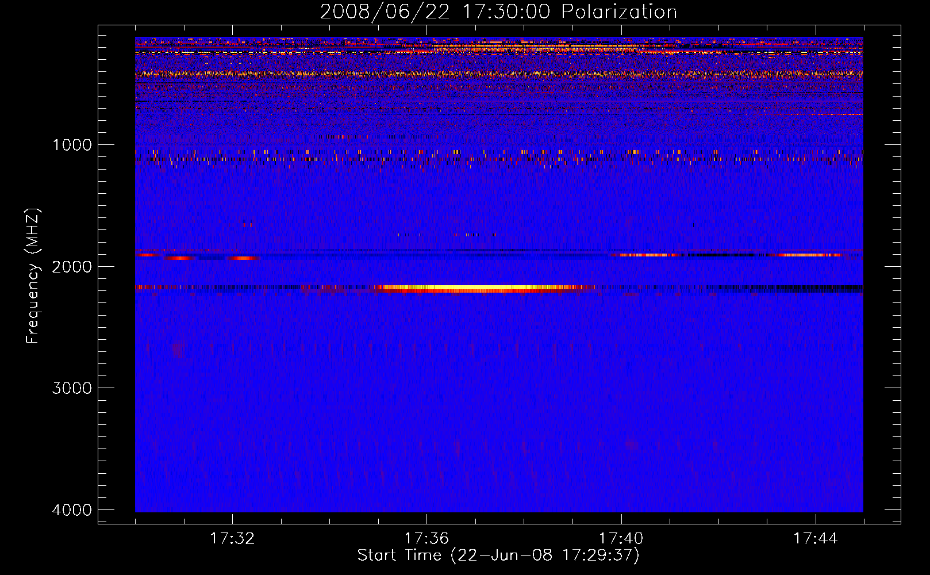Screen dimensions: 930x575
Task: Click the 'Start Time (22-Jun-08 17:29:37)' label
Action: 498,555
